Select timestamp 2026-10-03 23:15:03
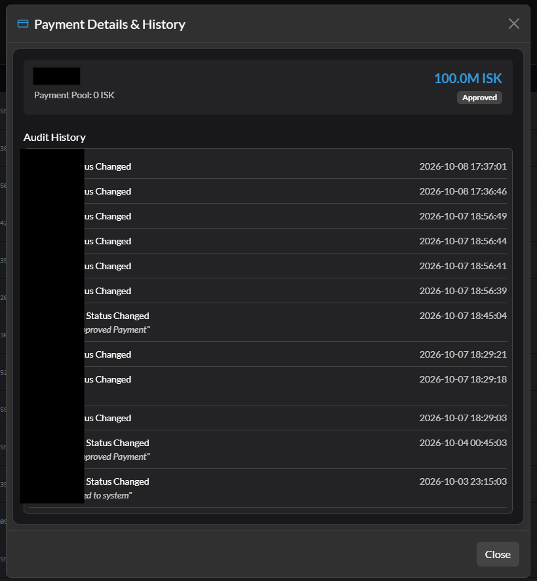This screenshot has height=581, width=537. click(x=463, y=481)
